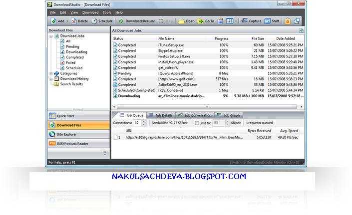Click the Add download toolbar icon
Viewport: 352px width, 215px height.
coord(54,21)
